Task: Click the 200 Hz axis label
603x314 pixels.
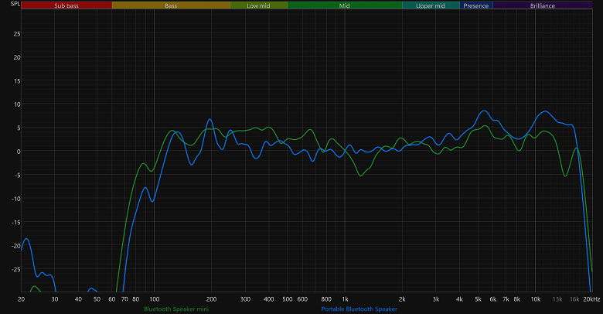Action: pyautogui.click(x=211, y=299)
